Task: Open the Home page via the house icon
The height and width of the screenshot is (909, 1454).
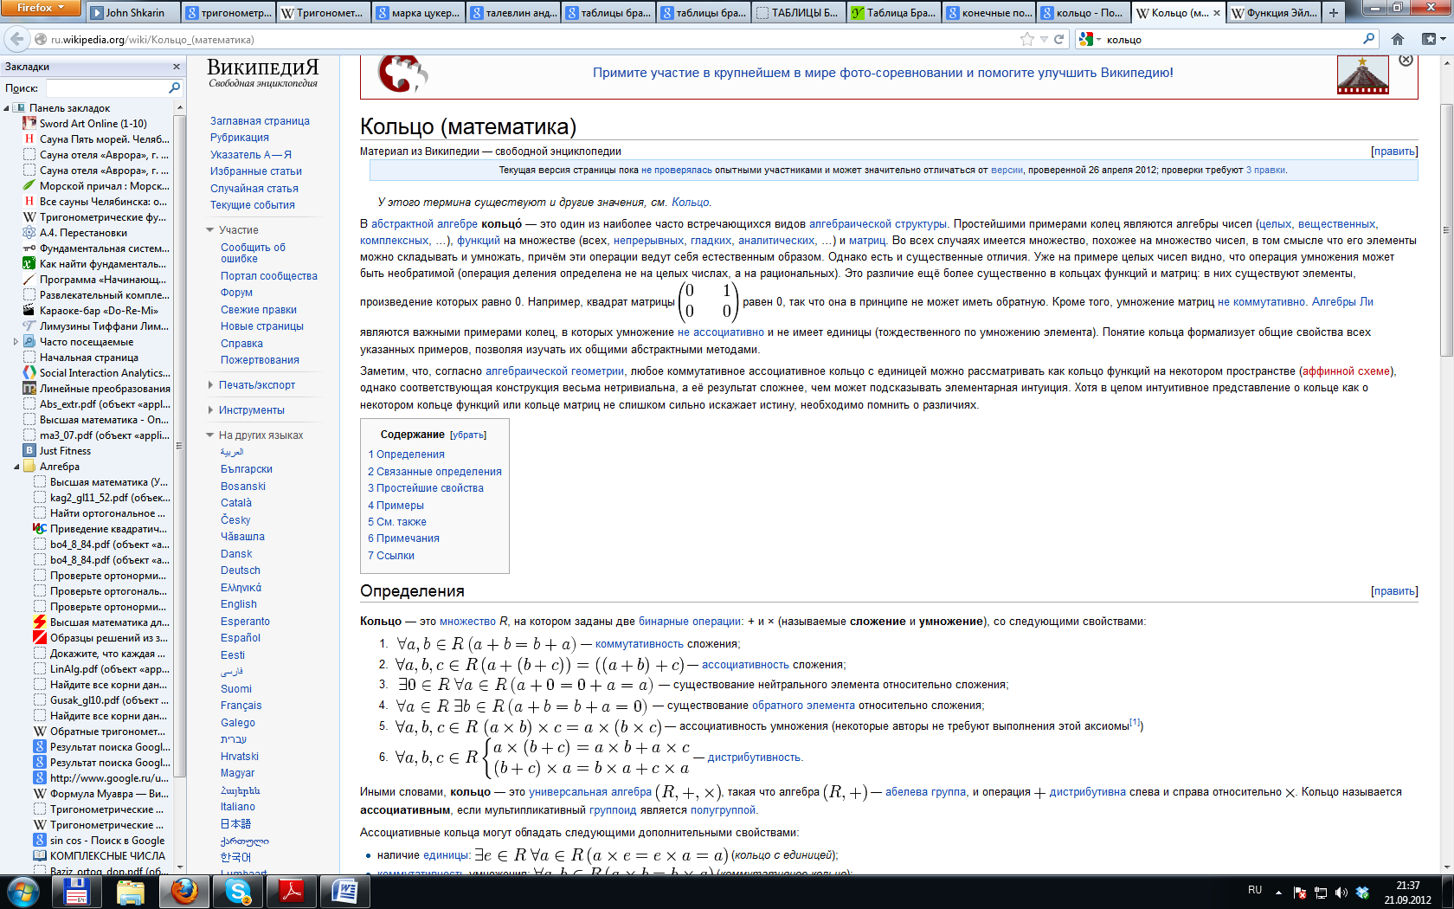Action: [x=1398, y=39]
